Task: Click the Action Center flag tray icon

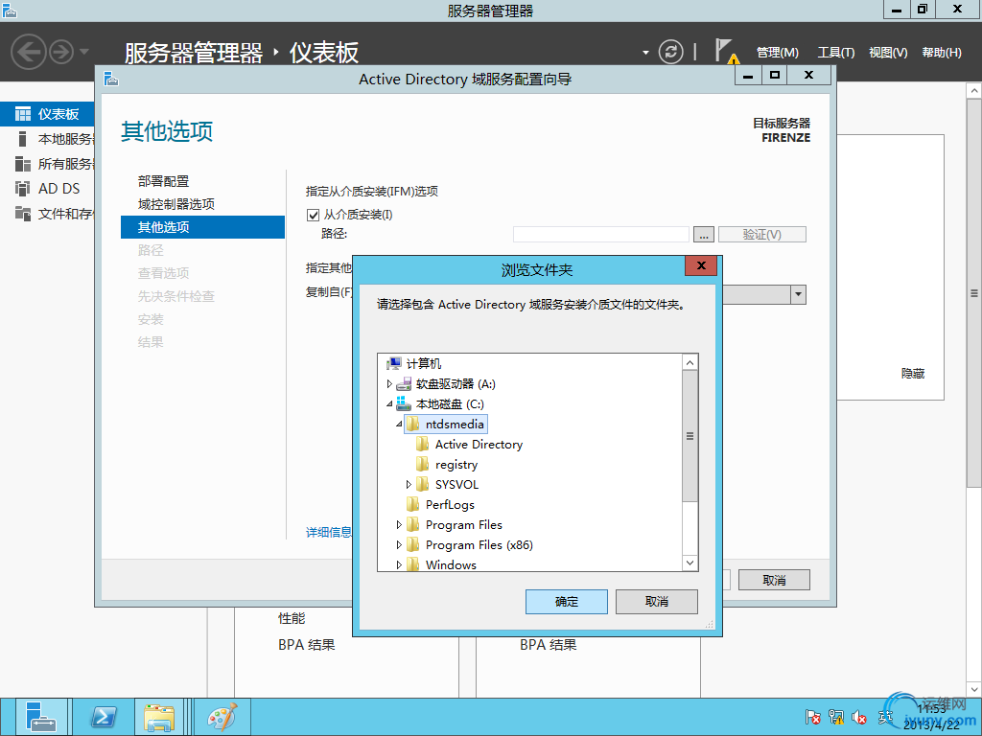Action: click(x=813, y=717)
